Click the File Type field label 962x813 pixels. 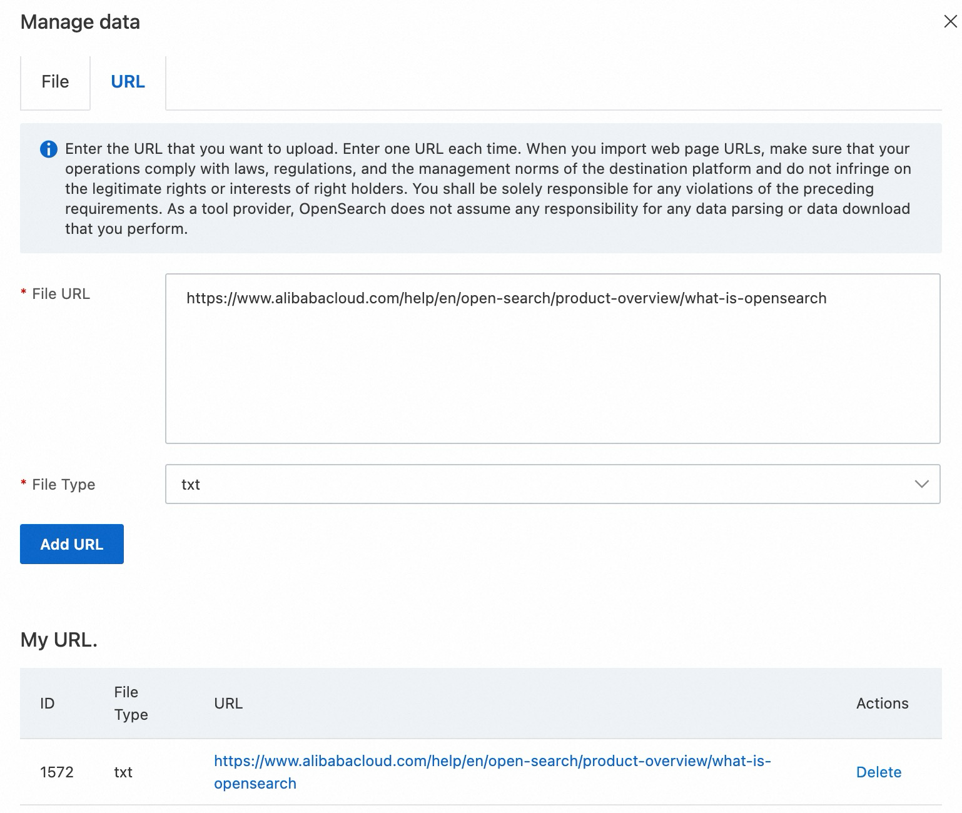(x=63, y=485)
